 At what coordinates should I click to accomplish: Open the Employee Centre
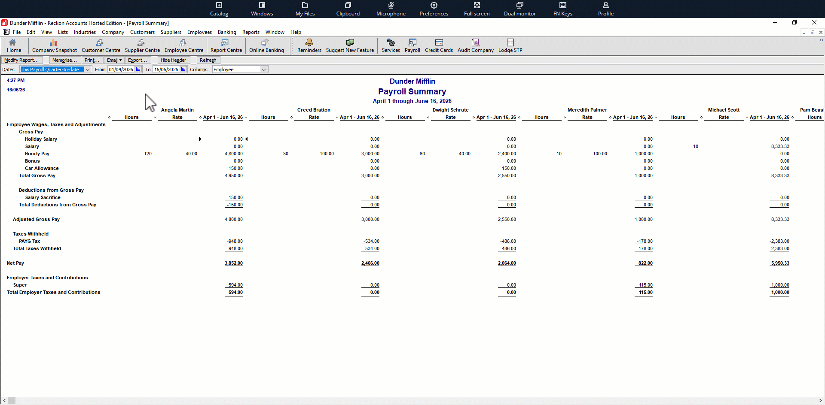(184, 46)
